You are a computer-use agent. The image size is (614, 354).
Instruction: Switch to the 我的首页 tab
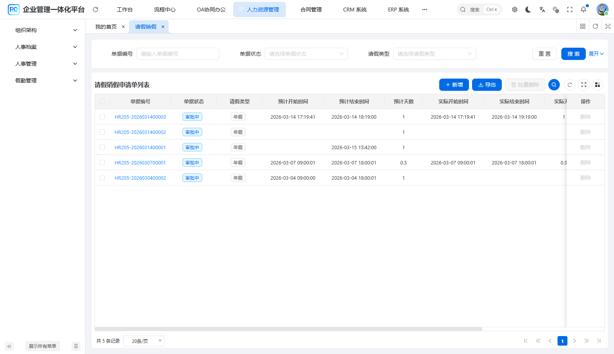(x=107, y=26)
